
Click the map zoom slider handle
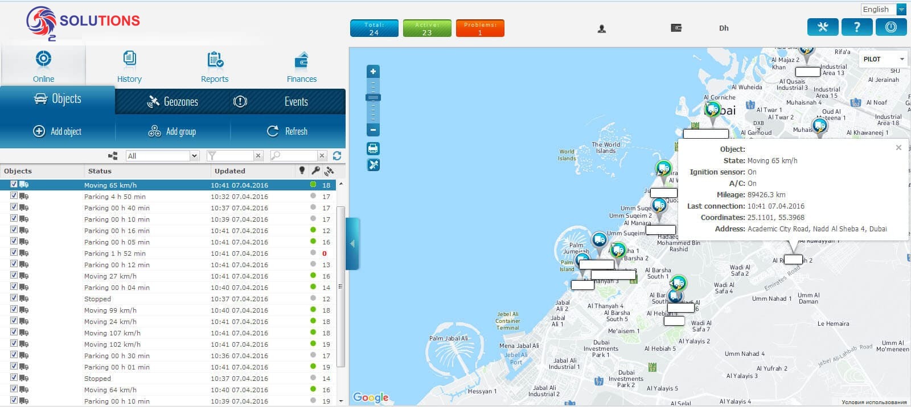(x=373, y=98)
